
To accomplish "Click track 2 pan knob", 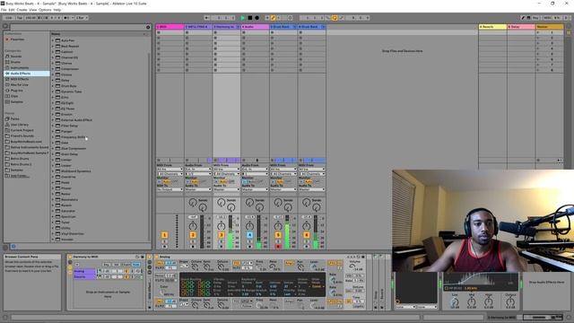I will click(x=193, y=226).
